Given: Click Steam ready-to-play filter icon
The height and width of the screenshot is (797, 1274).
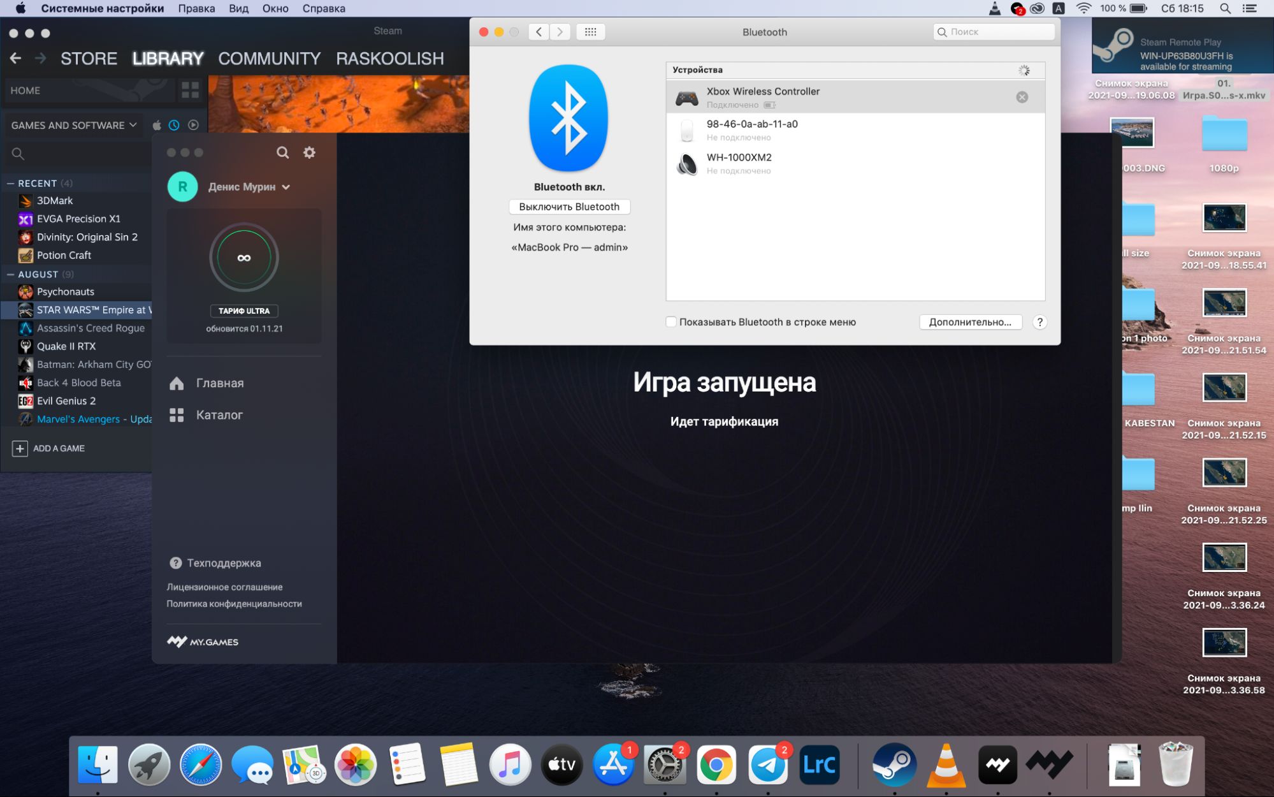Looking at the screenshot, I should [x=194, y=125].
